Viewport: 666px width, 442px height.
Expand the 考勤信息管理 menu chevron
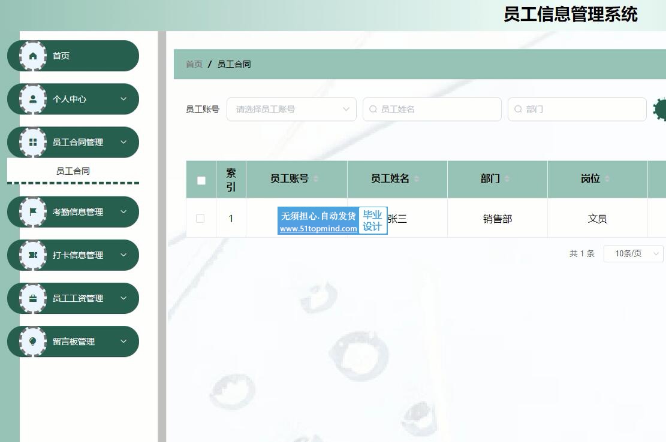click(x=123, y=211)
